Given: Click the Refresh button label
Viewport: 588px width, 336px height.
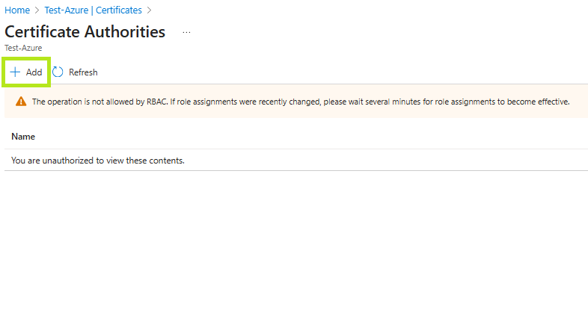Looking at the screenshot, I should [83, 72].
